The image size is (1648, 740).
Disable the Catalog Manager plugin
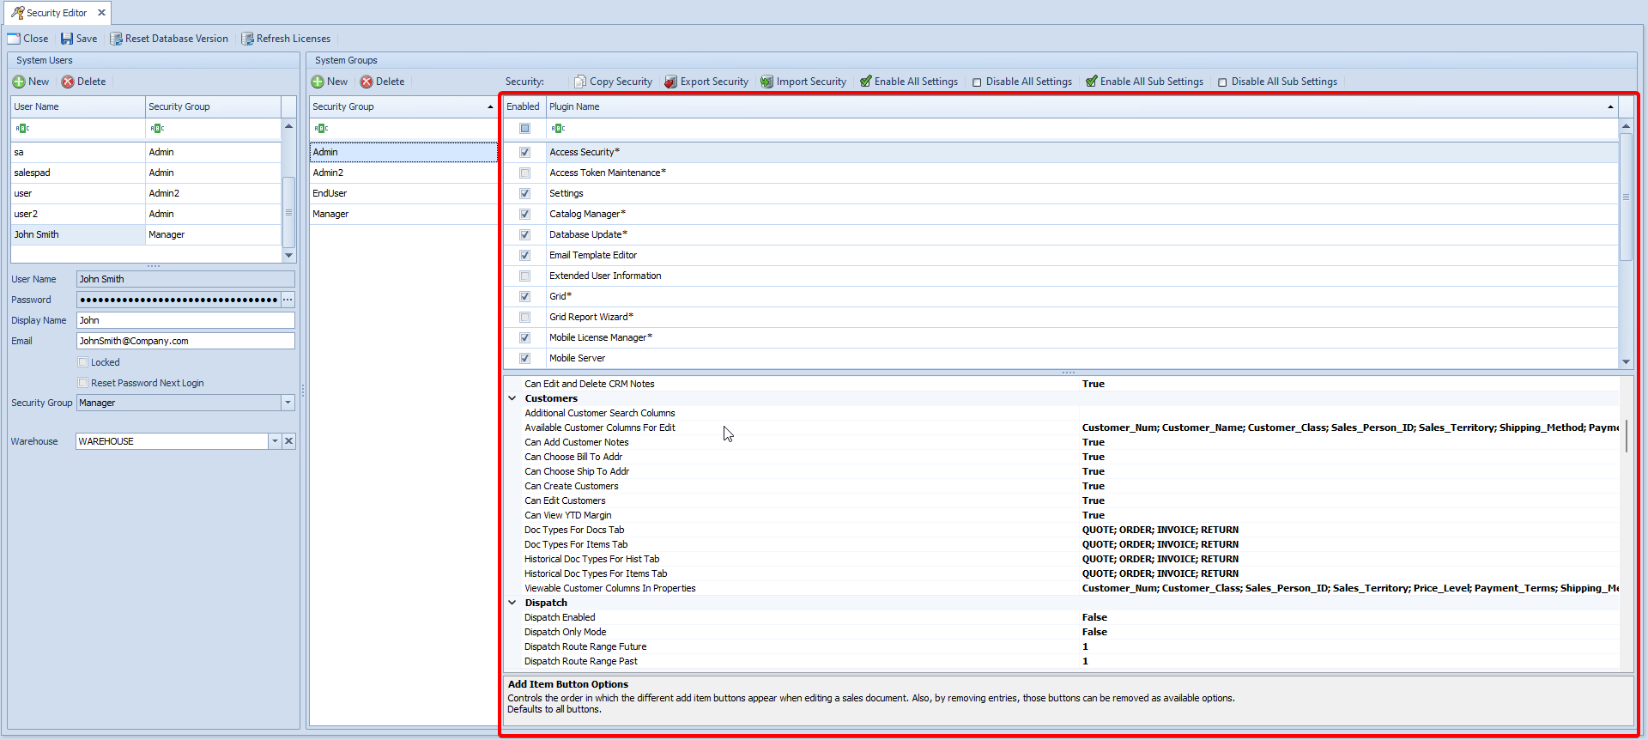click(525, 215)
